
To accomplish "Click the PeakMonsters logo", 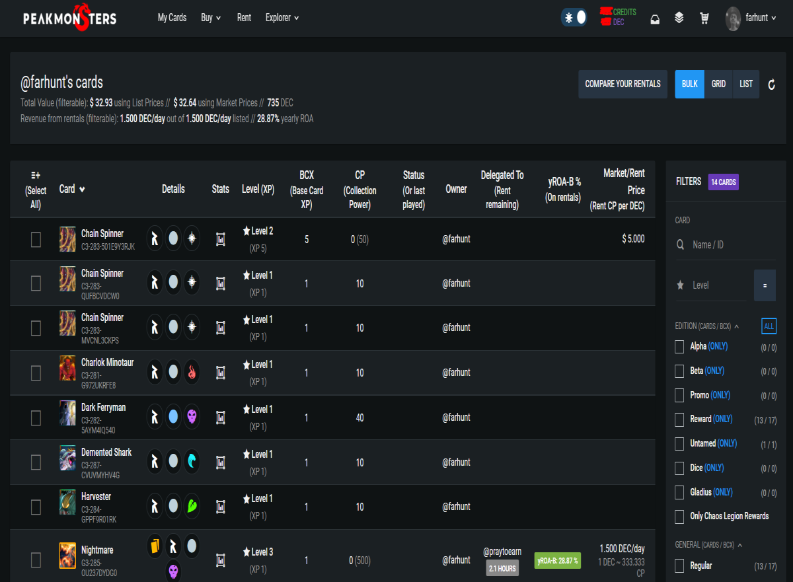I will (69, 18).
